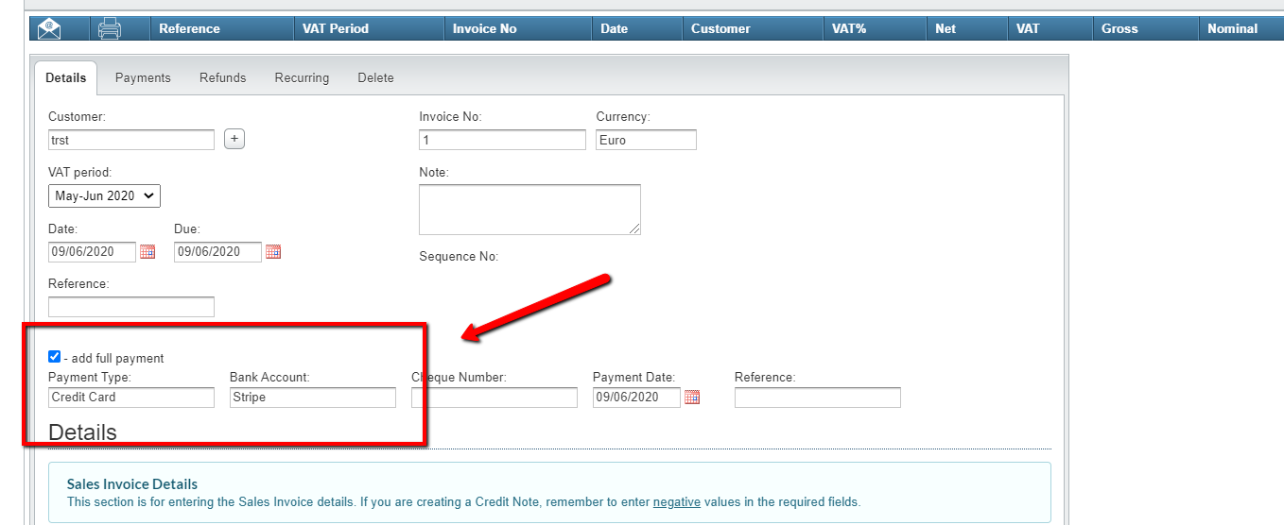Viewport: 1284px width, 525px height.
Task: Open the Bank Account Stripe field
Action: point(313,398)
